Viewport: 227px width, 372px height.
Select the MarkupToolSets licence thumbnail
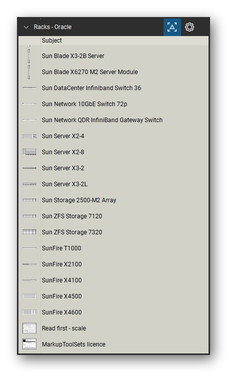pos(29,344)
